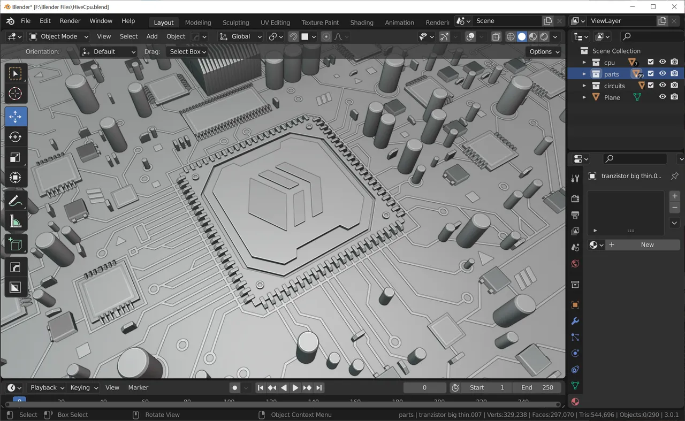
Task: Switch to the Shading workspace tab
Action: [x=362, y=22]
